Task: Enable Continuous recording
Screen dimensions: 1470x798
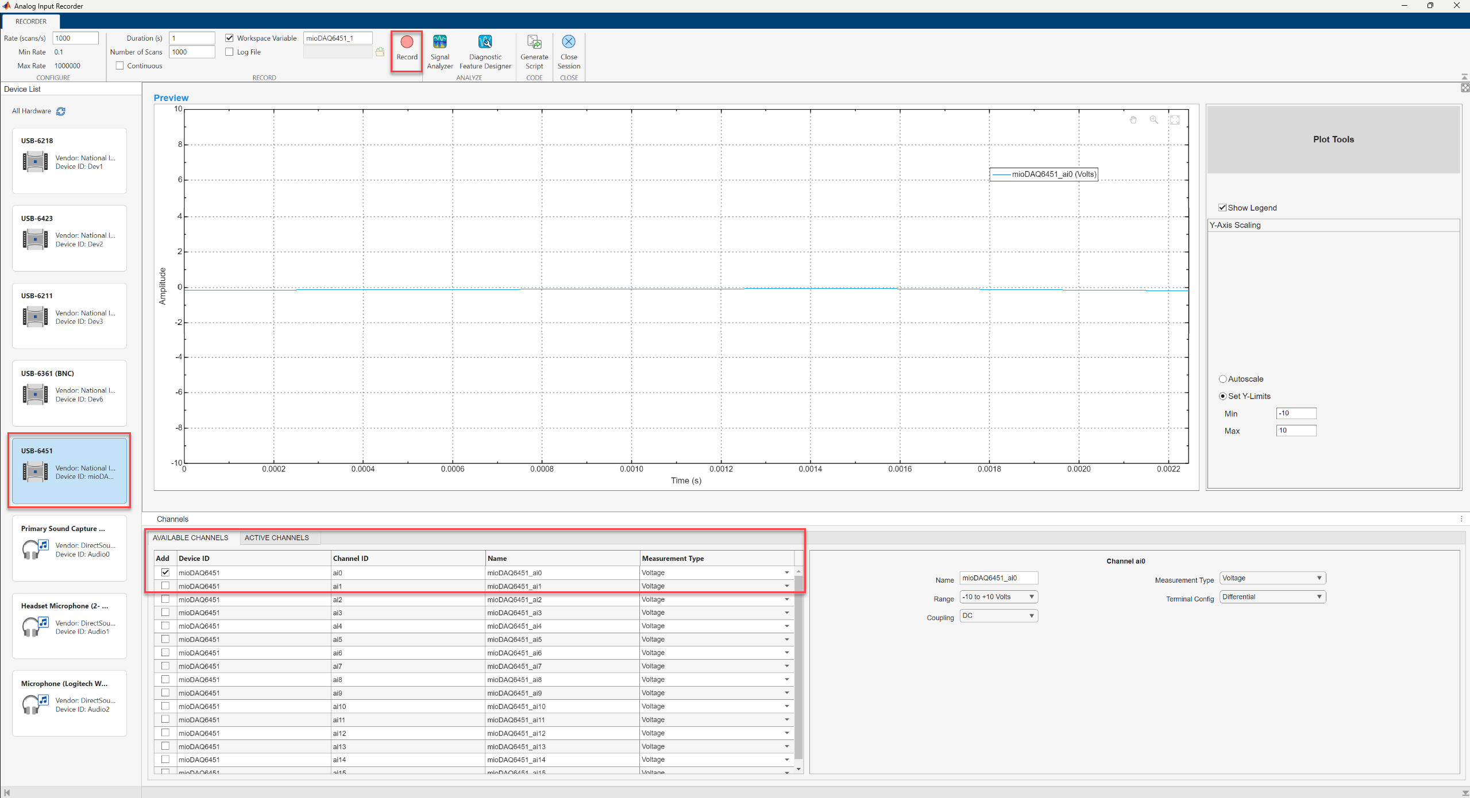Action: 119,65
